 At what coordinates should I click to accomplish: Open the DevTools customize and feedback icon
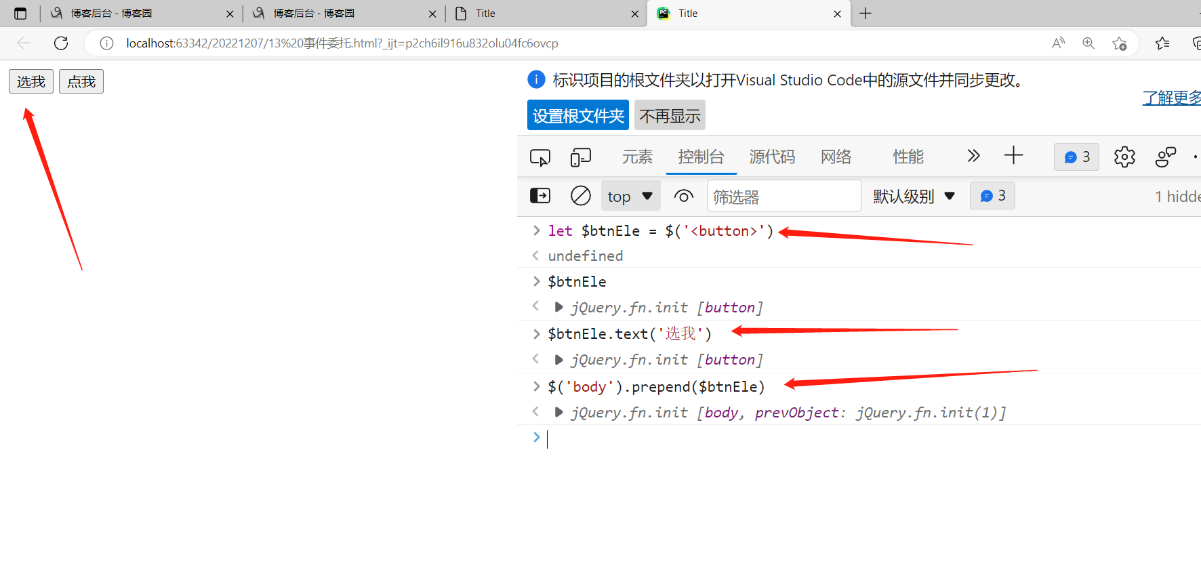[x=1166, y=157]
